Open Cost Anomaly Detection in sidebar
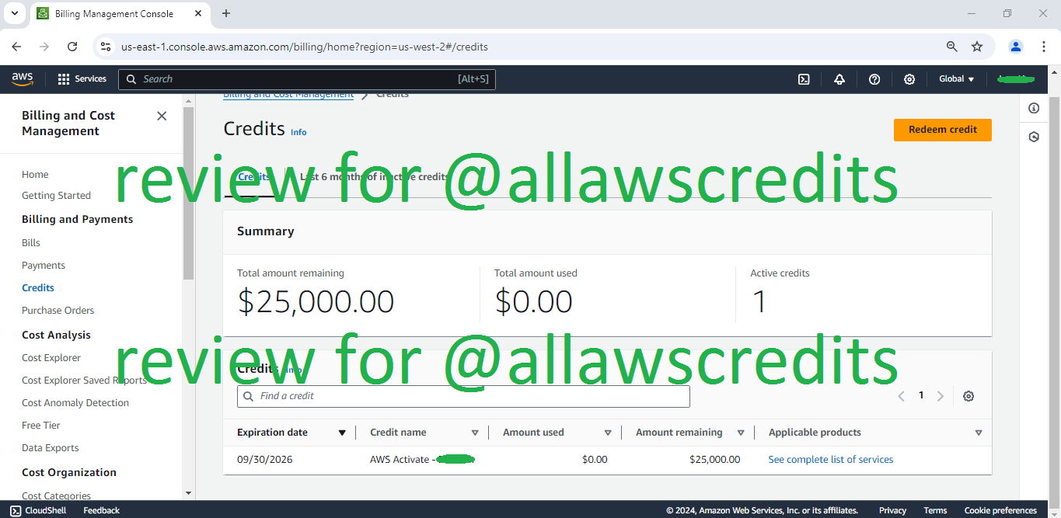Image resolution: width=1061 pixels, height=518 pixels. click(x=75, y=403)
